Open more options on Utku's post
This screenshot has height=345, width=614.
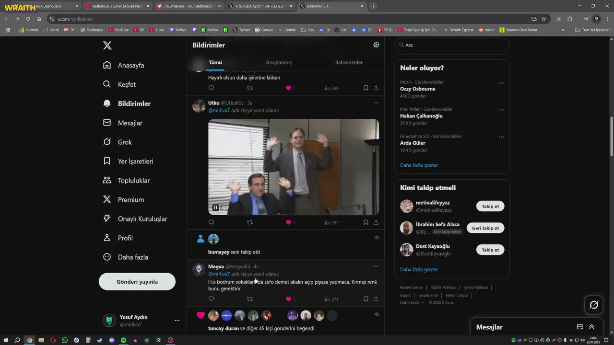point(376,103)
